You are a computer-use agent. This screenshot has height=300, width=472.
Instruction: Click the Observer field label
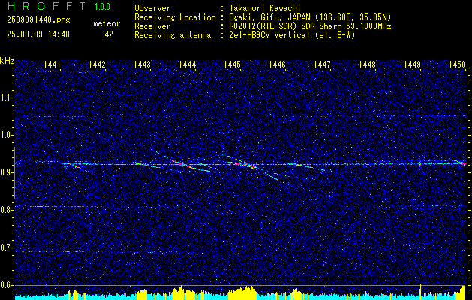(x=152, y=8)
